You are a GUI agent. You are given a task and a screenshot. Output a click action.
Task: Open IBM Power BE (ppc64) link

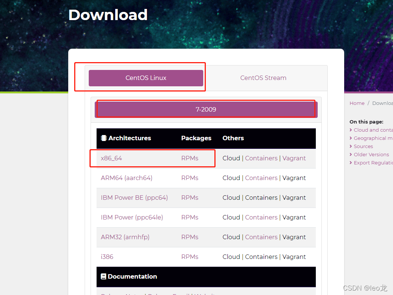pos(134,198)
